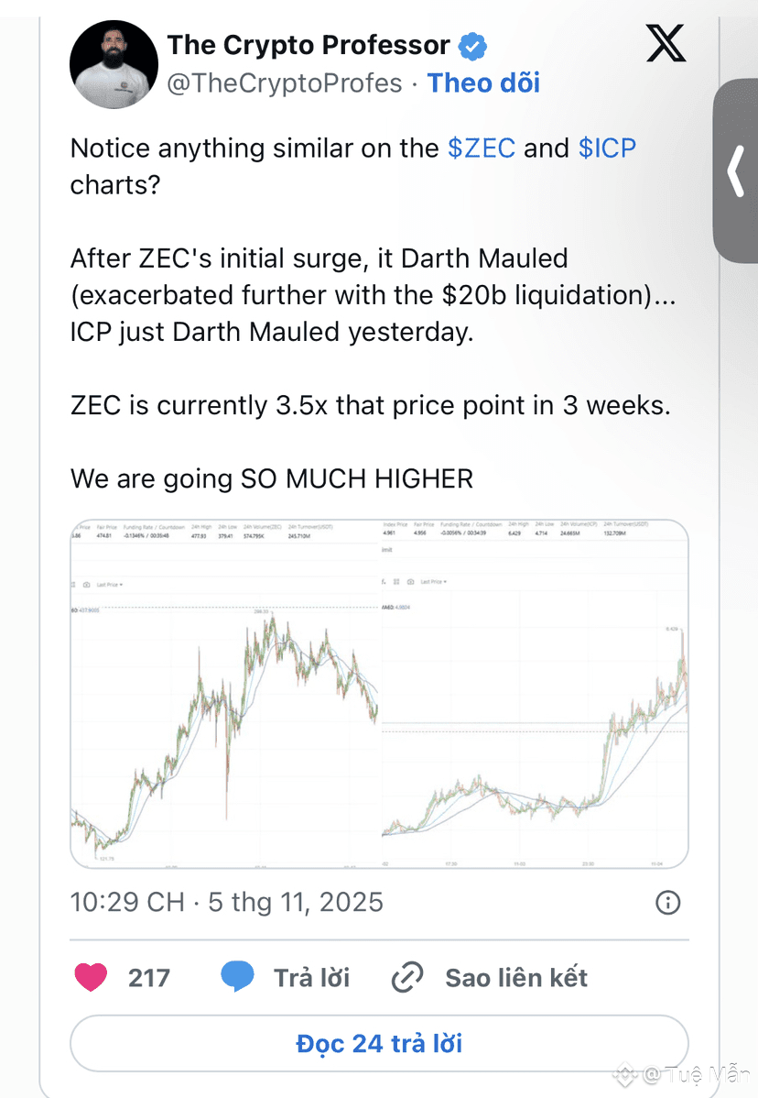Click the blue verified badge
Screen dimensions: 758x1098
click(472, 45)
